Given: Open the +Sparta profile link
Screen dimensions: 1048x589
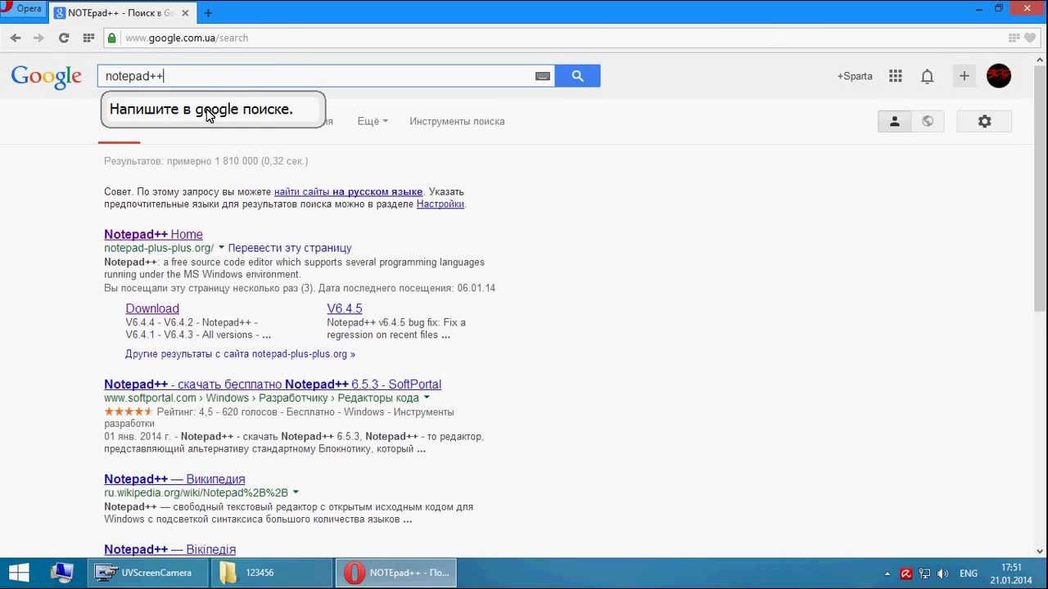Looking at the screenshot, I should (x=855, y=76).
